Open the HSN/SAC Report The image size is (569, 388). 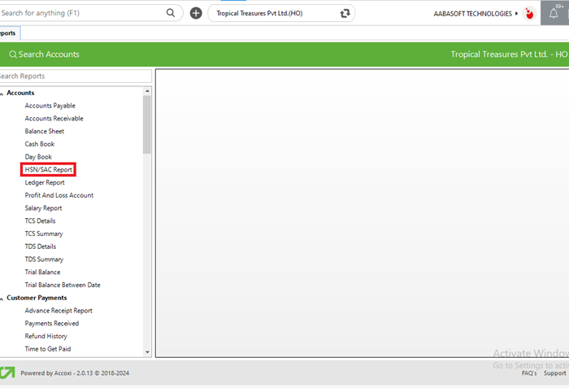[x=49, y=169]
